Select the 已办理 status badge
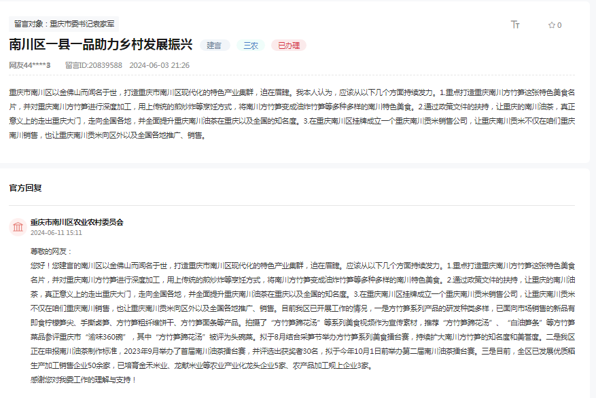 (290, 45)
